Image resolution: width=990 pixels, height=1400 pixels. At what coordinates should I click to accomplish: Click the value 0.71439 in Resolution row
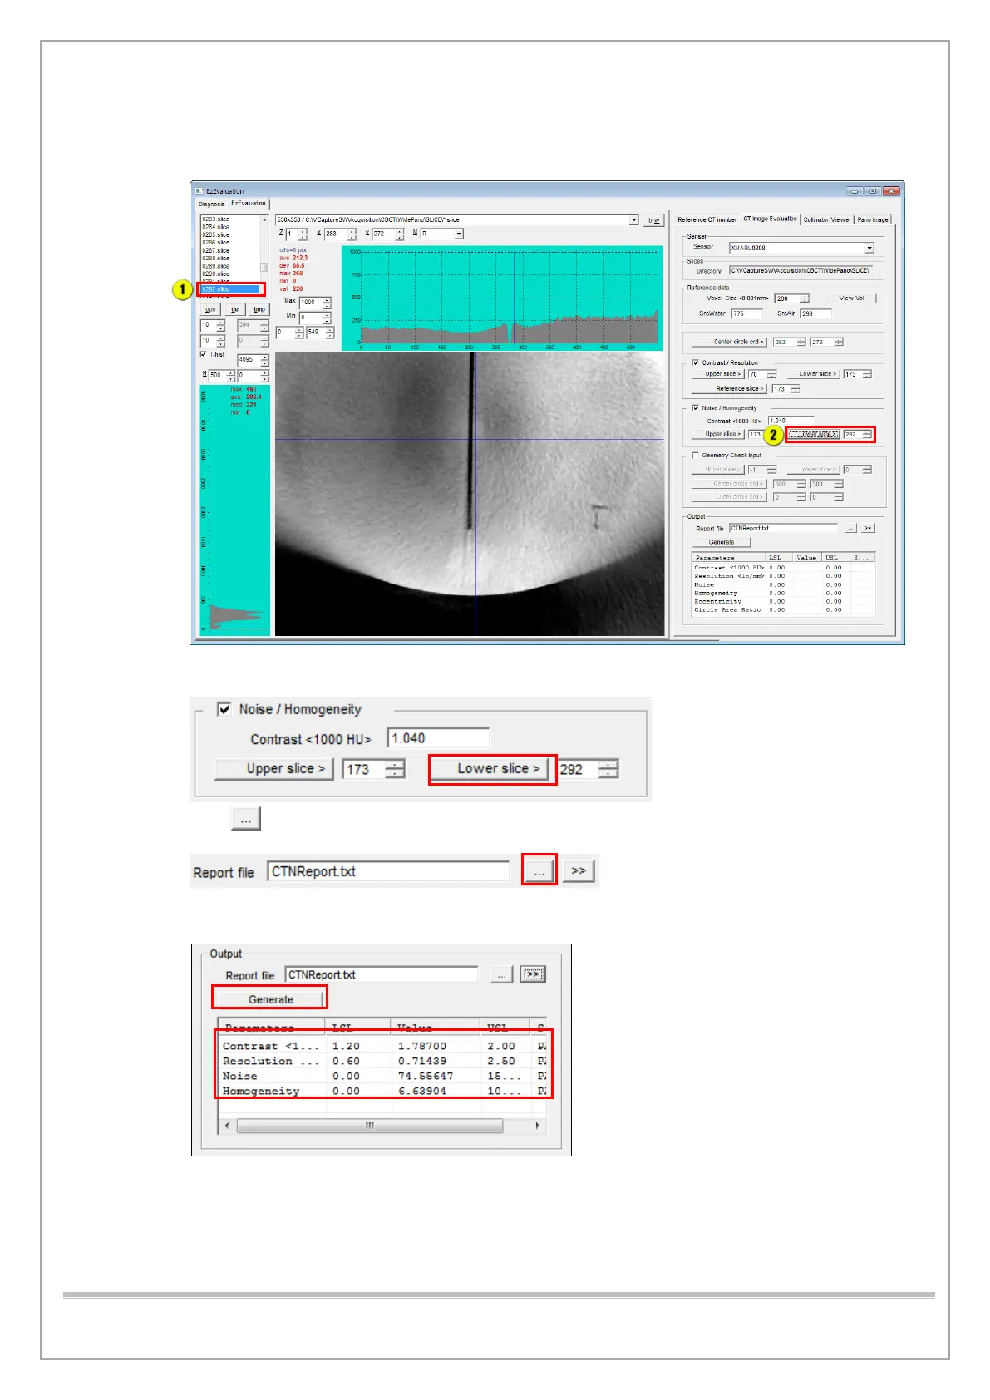click(x=421, y=1061)
